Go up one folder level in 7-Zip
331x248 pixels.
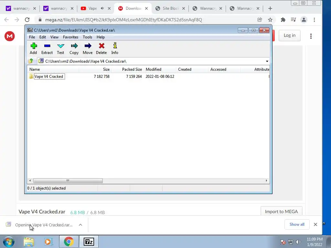(x=31, y=61)
